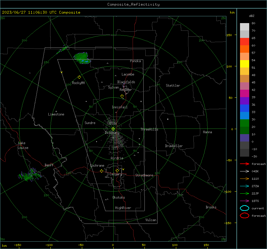
Task: Click the yellow diamond marker below Cochrane
Action: pos(102,171)
